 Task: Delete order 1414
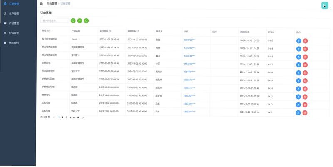point(305,89)
